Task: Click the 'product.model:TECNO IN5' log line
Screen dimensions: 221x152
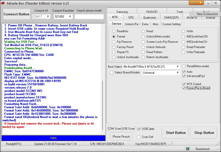Action: 23,91
